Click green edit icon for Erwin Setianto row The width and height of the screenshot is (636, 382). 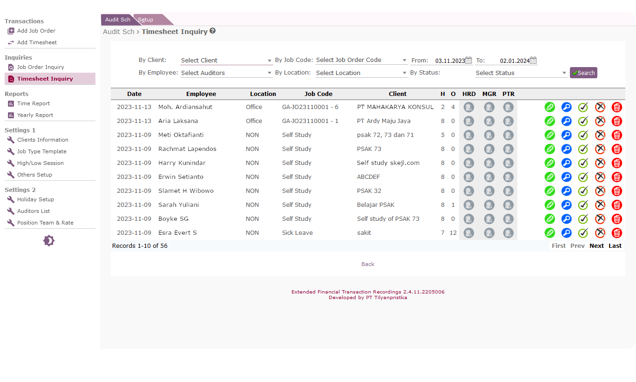pos(550,177)
